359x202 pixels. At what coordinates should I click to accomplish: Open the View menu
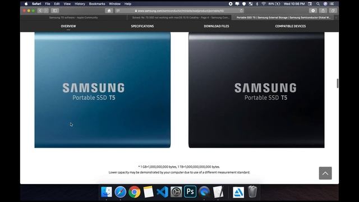[x=67, y=4]
